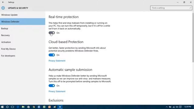
Task: Click the Automatic sample submission heading
Action: (x=70, y=70)
